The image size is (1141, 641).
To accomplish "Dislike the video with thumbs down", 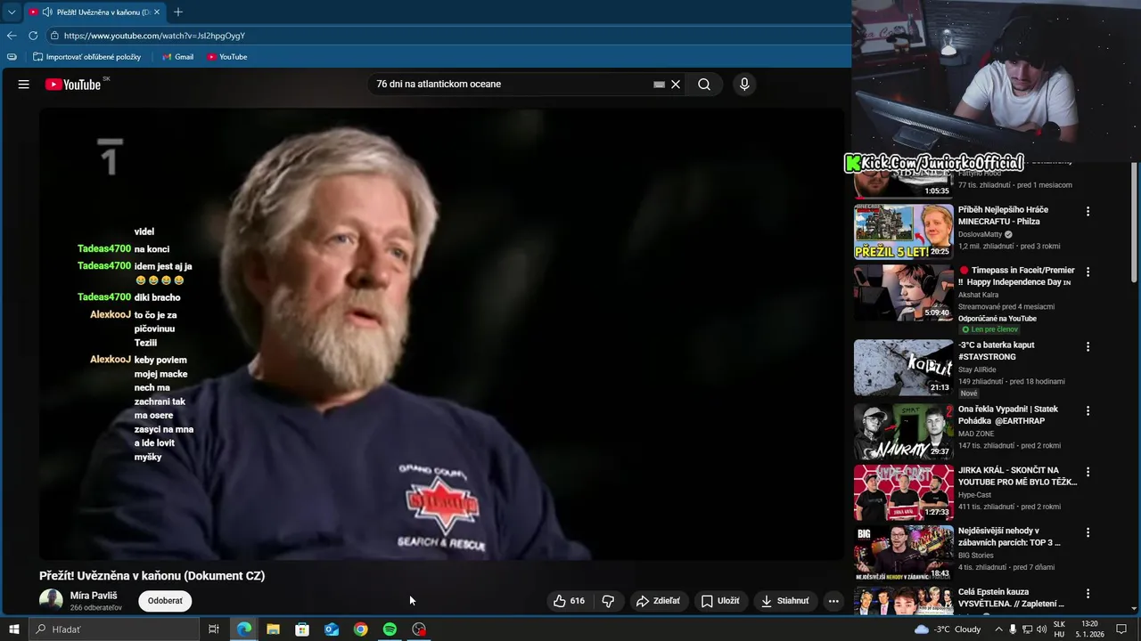I will (x=608, y=601).
